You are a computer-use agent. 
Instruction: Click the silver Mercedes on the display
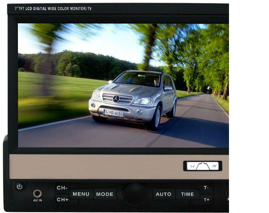click(x=132, y=100)
